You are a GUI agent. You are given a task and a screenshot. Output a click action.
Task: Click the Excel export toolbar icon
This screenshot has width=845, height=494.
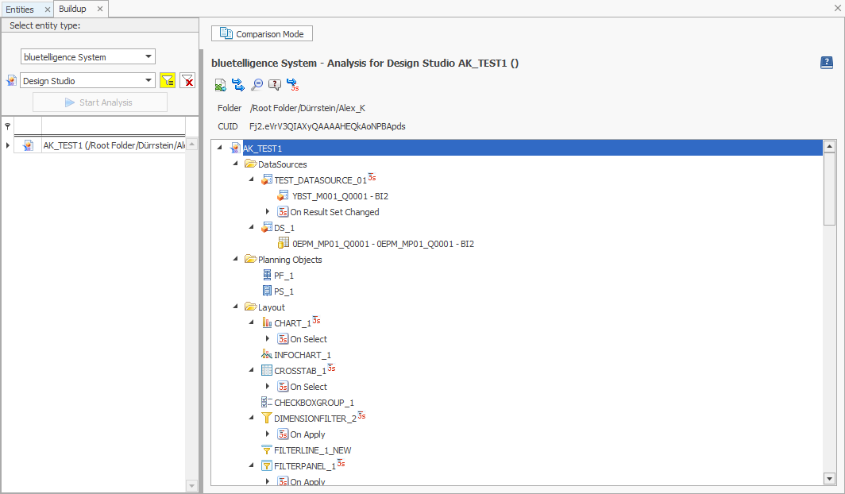(x=221, y=85)
